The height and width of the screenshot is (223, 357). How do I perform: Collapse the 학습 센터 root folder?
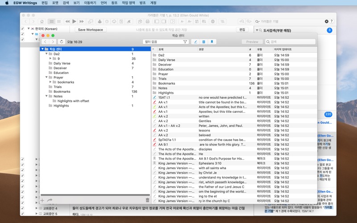[42, 49]
